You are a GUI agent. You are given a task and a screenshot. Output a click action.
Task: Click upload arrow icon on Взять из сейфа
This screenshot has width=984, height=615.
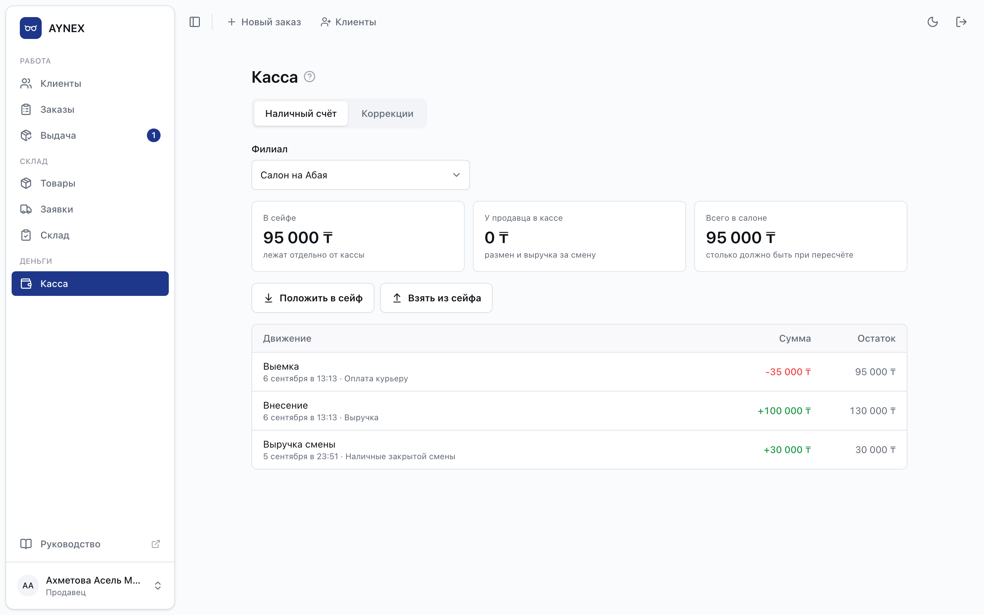[x=397, y=298]
